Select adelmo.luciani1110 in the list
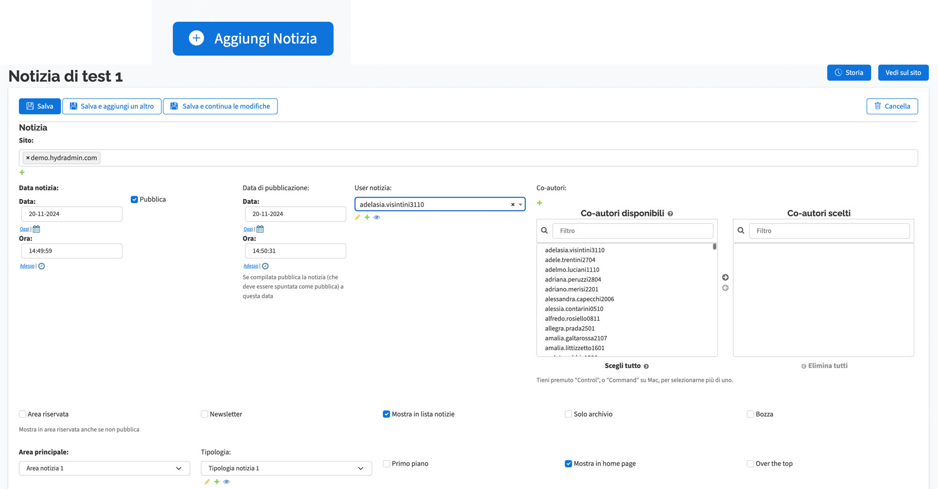This screenshot has height=489, width=938. [572, 270]
